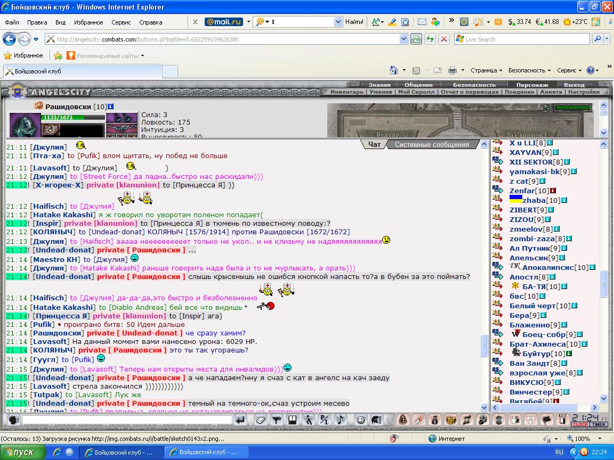Switch to the Чат tab
The width and height of the screenshot is (614, 460).
(x=374, y=144)
